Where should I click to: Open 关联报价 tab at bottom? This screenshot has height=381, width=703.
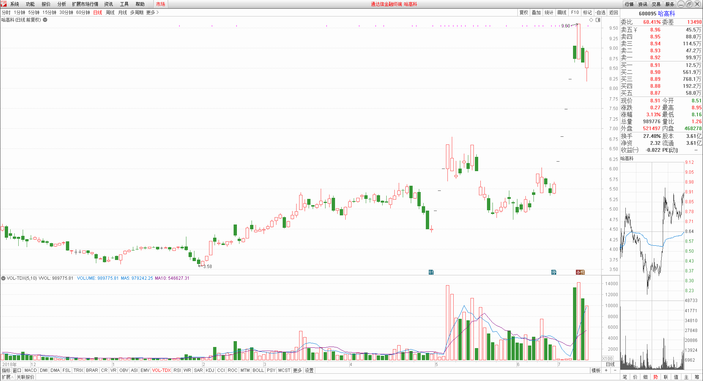tap(25, 377)
